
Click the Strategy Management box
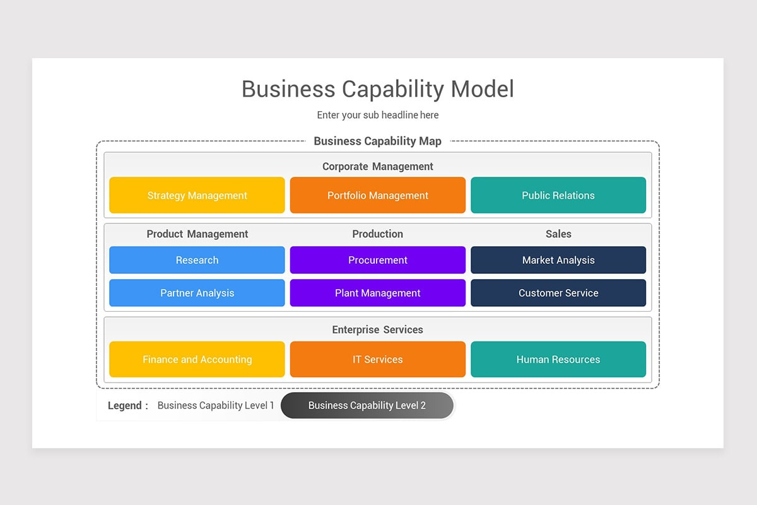[197, 195]
